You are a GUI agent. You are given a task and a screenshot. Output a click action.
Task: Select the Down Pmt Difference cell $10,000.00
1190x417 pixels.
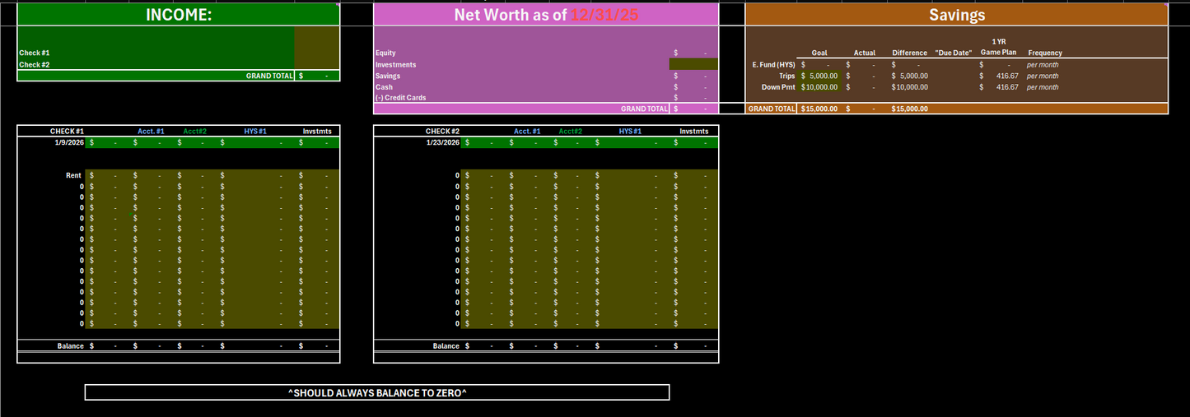(x=909, y=86)
